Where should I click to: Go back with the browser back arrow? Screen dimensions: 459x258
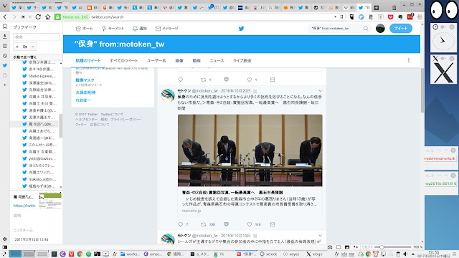(x=5, y=17)
